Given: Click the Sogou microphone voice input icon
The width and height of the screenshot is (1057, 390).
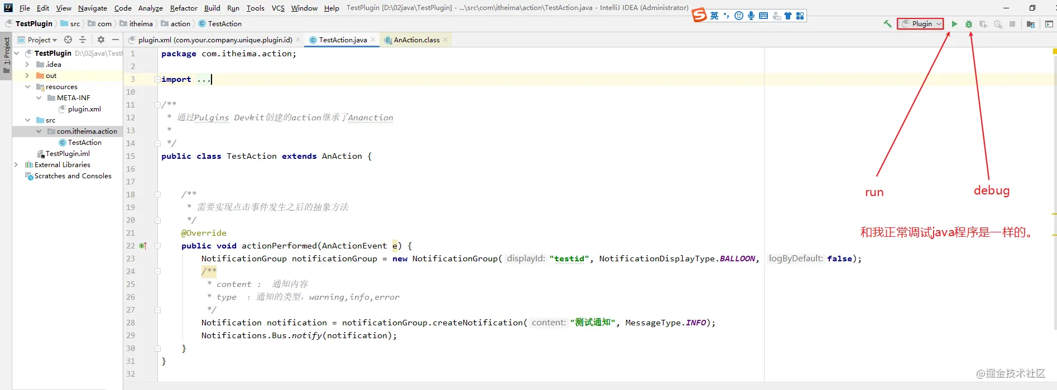Looking at the screenshot, I should 751,16.
